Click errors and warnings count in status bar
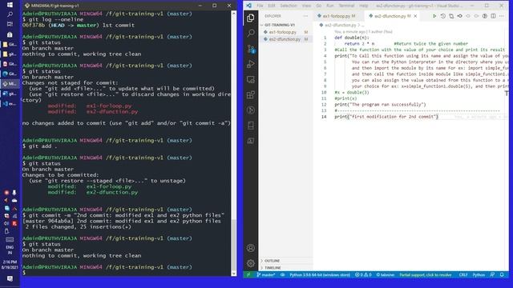This screenshot has width=513, height=288. coord(363,275)
